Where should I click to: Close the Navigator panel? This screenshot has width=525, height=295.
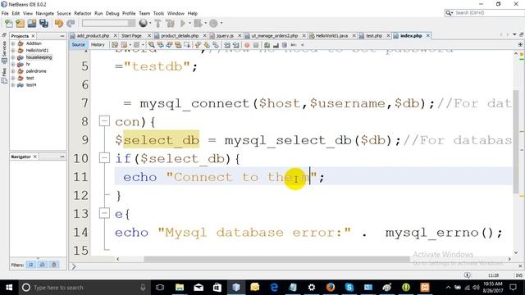(x=35, y=157)
